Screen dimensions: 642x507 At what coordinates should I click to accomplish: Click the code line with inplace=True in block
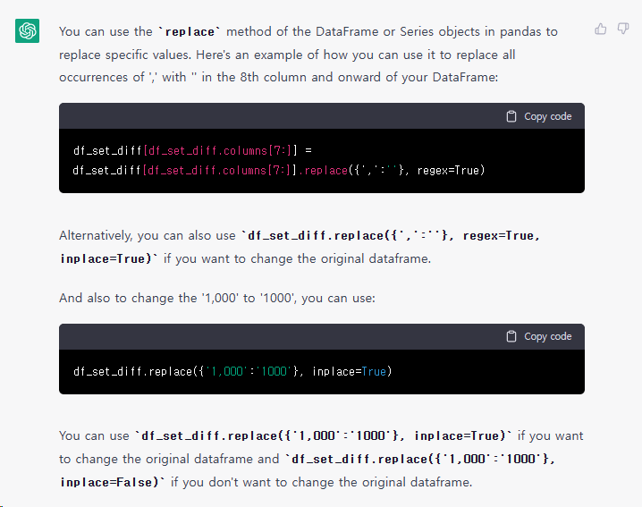232,371
